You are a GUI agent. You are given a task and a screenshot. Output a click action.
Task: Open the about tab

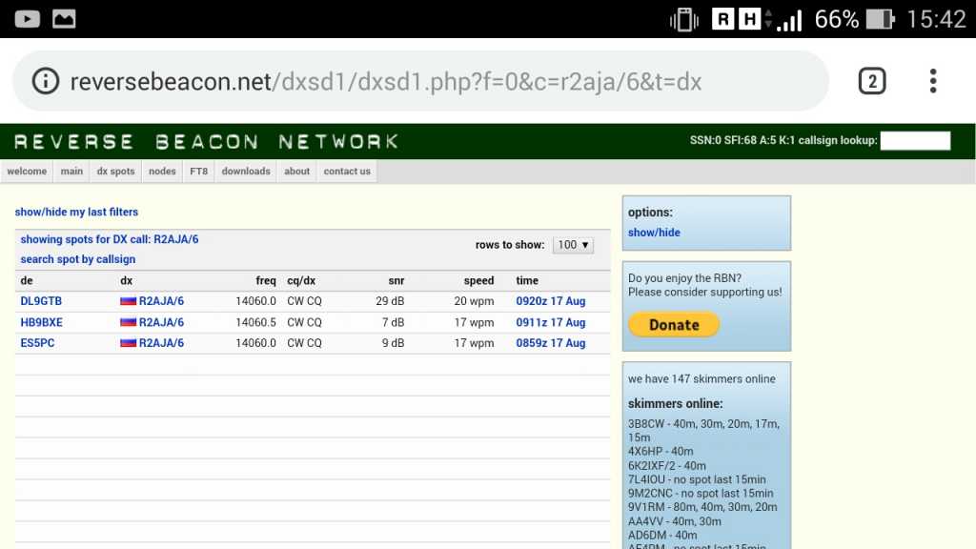(297, 172)
